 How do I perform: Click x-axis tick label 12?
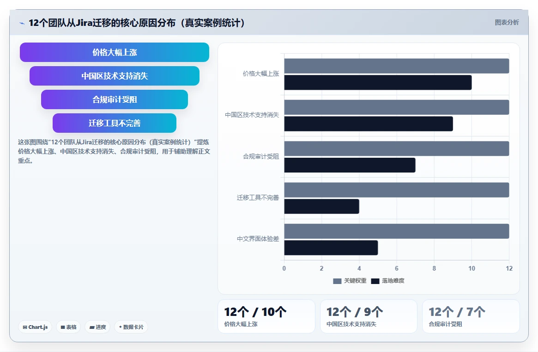[x=509, y=268]
